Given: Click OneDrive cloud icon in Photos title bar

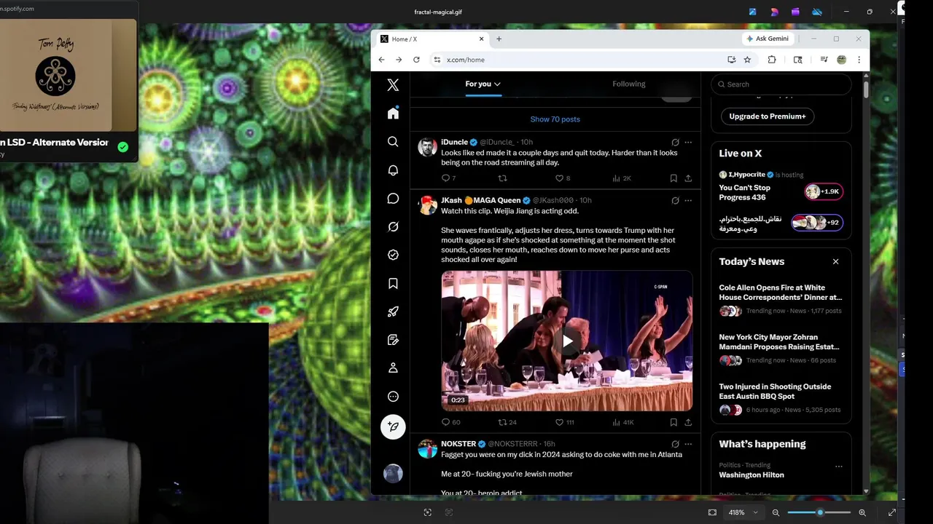Looking at the screenshot, I should click(x=817, y=12).
